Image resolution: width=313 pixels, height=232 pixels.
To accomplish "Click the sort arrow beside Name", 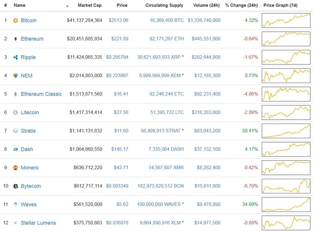I will [x=67, y=6].
